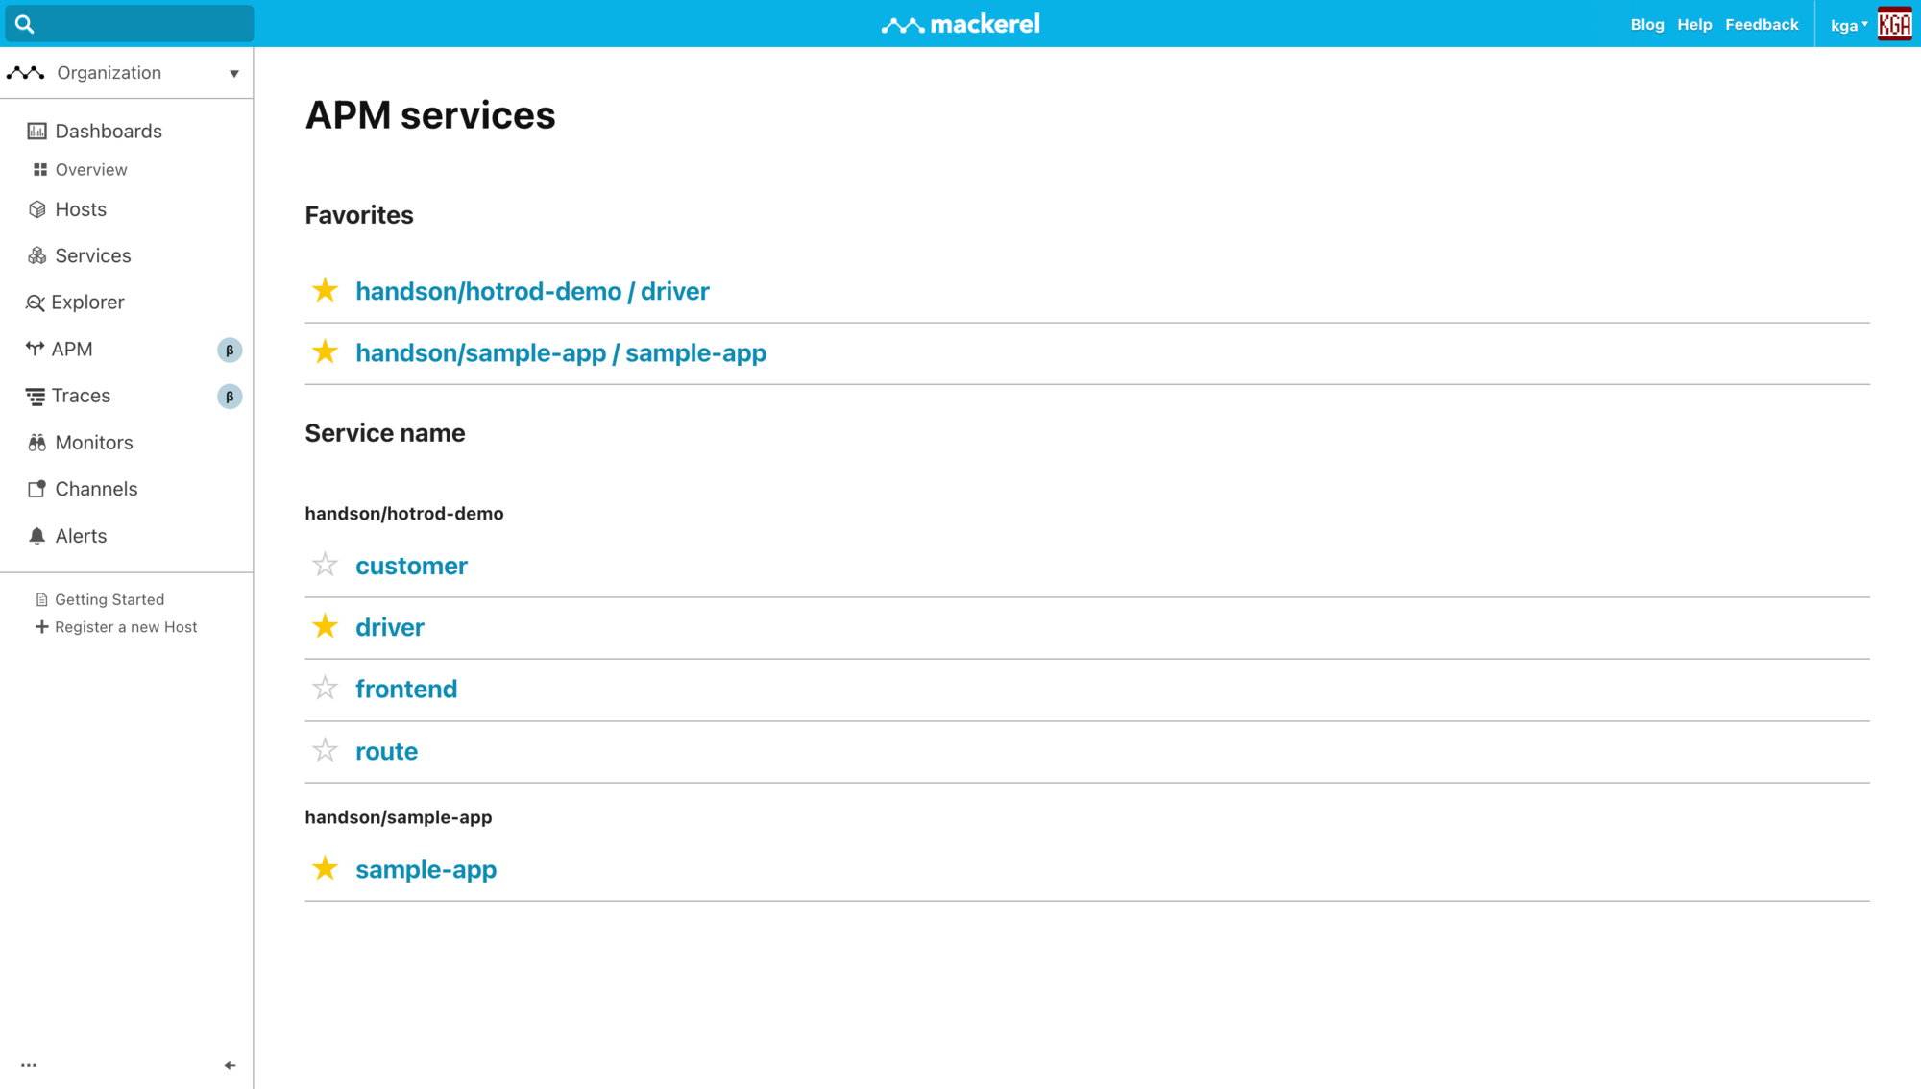Toggle the driver service star

[x=326, y=626]
